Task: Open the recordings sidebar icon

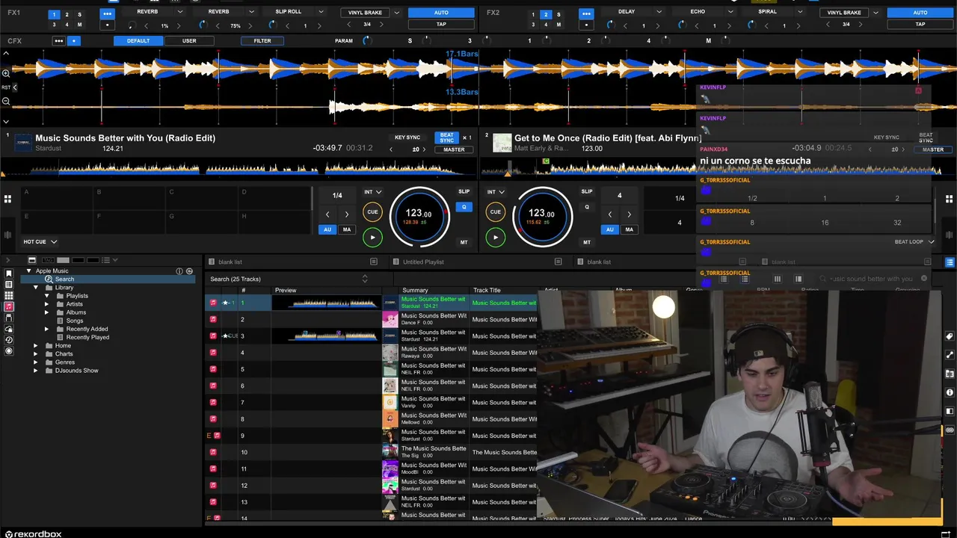Action: (8, 351)
